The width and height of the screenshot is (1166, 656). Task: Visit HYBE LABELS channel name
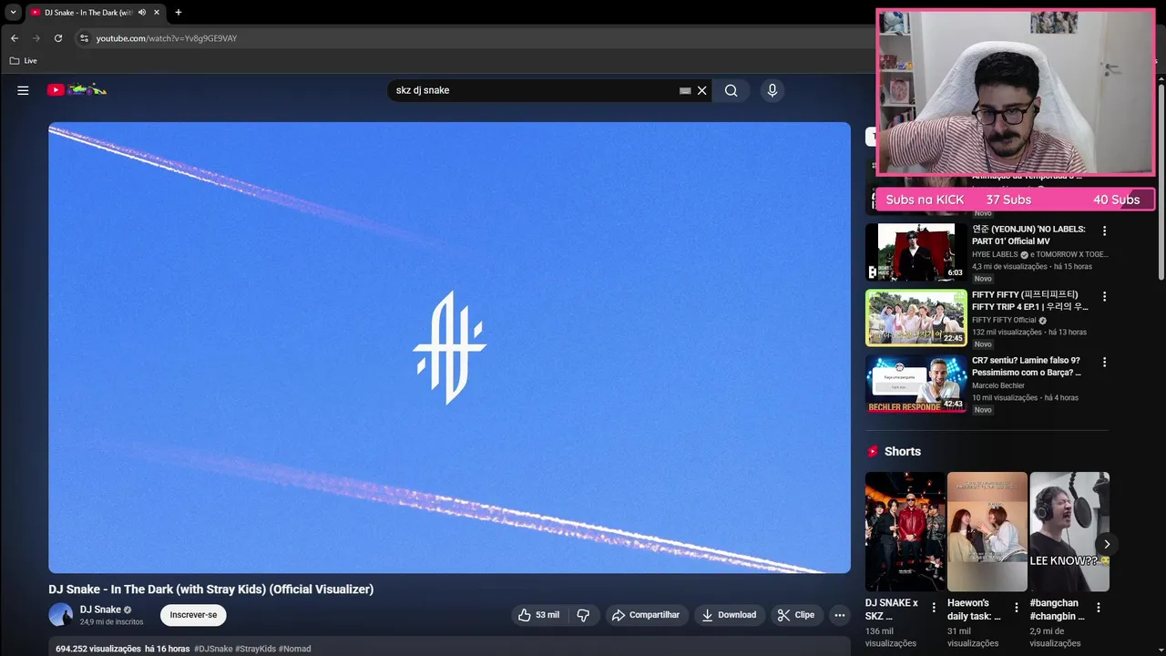995,255
